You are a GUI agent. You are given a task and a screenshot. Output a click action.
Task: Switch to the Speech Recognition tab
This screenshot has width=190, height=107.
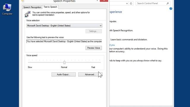[x=32, y=7]
